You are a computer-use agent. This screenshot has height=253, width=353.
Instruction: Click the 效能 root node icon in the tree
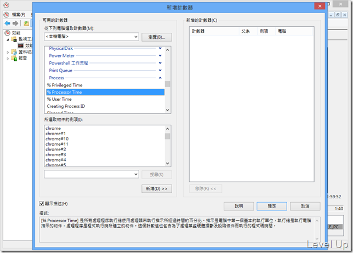click(x=8, y=33)
